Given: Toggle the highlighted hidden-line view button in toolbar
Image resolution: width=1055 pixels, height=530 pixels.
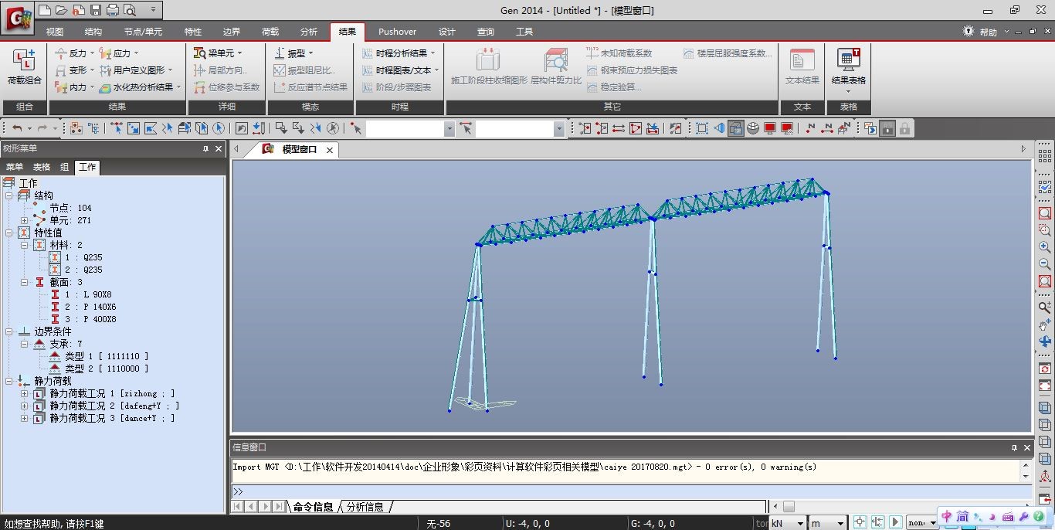Looking at the screenshot, I should click(x=735, y=128).
